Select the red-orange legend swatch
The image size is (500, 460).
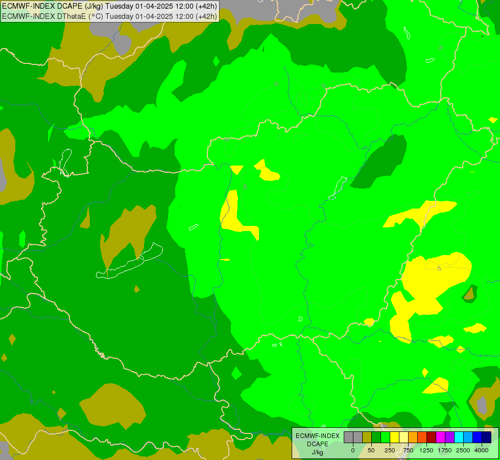click(422, 437)
